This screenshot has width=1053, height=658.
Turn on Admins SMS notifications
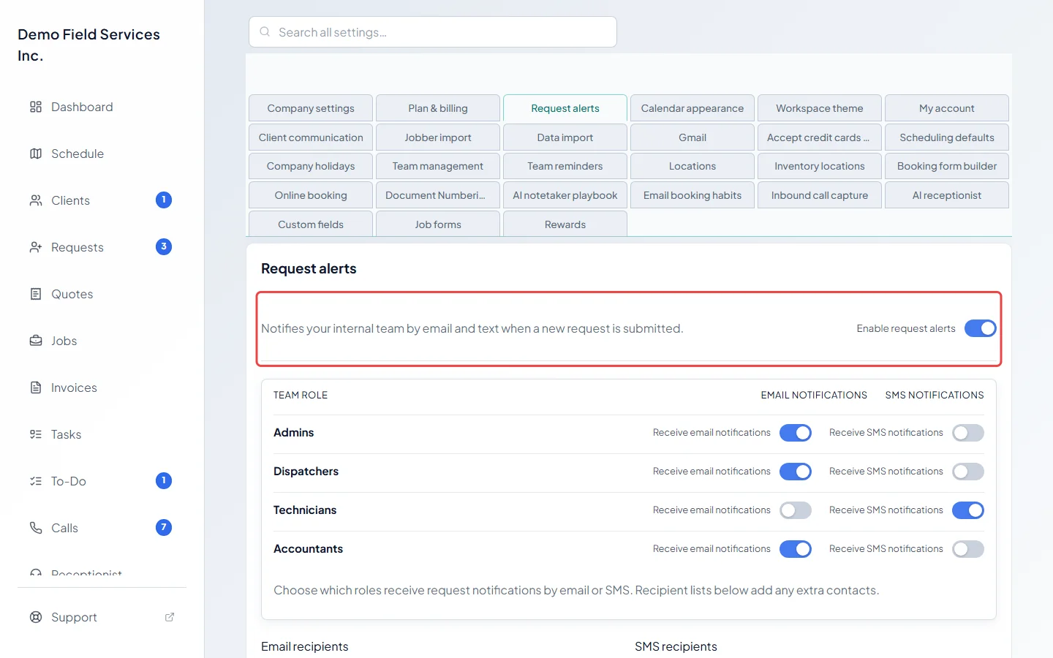coord(968,433)
